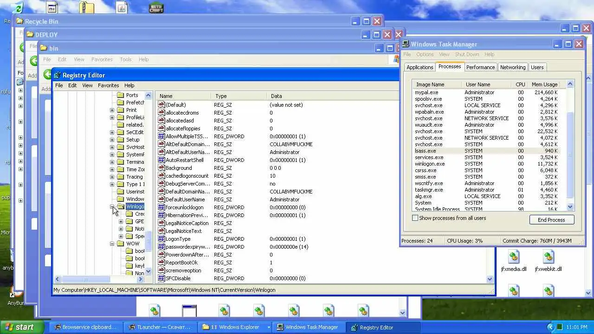Open Registry Editor Edit menu
Viewport: 594px width, 334px height.
pos(72,85)
